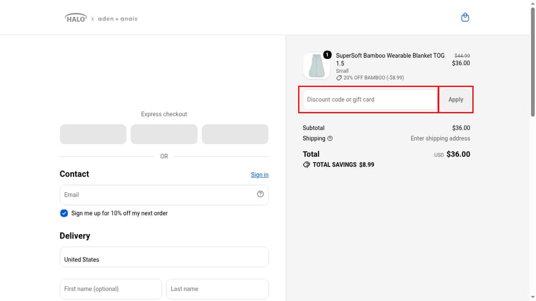This screenshot has height=301, width=536.
Task: Click the shipping info question-mark icon
Action: tap(330, 139)
